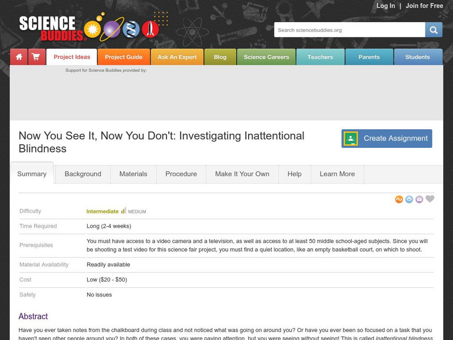Open the Project Guide menu
453x340 pixels.
[x=123, y=57]
